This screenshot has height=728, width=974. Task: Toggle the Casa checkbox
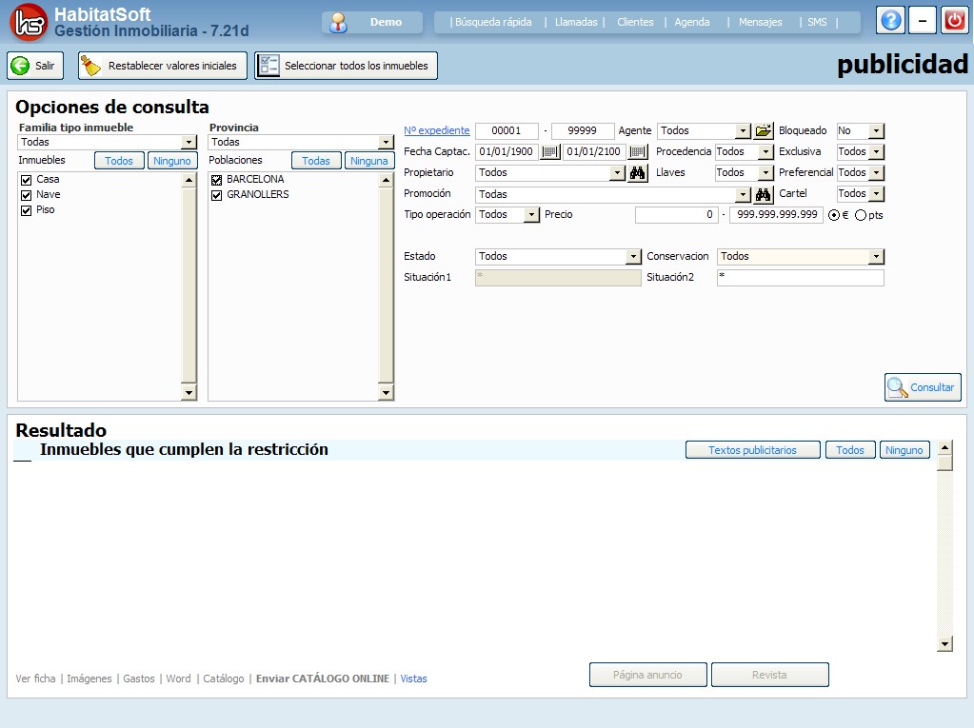click(x=26, y=180)
